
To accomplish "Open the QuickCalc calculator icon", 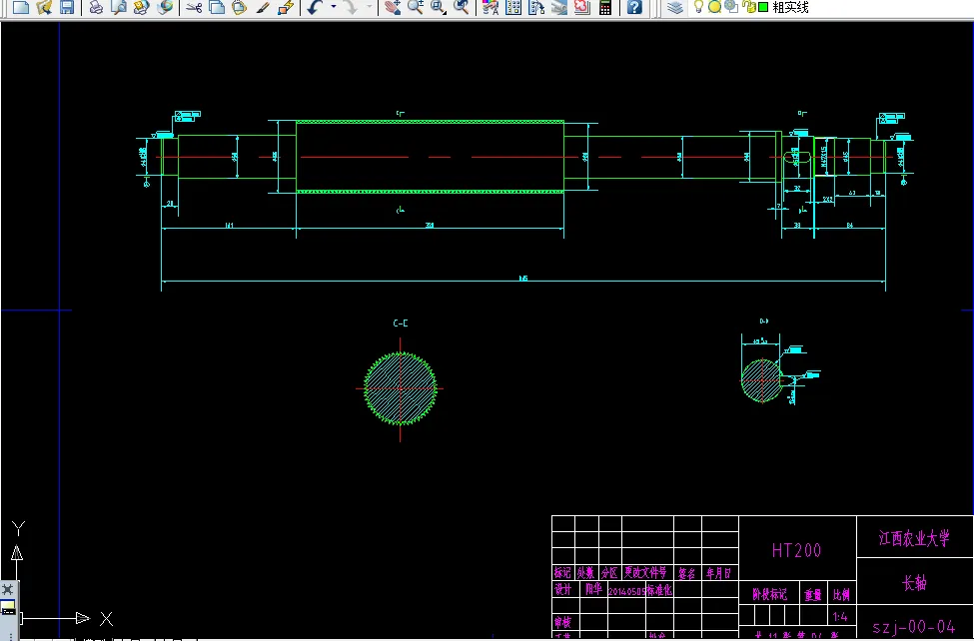I will coord(605,7).
